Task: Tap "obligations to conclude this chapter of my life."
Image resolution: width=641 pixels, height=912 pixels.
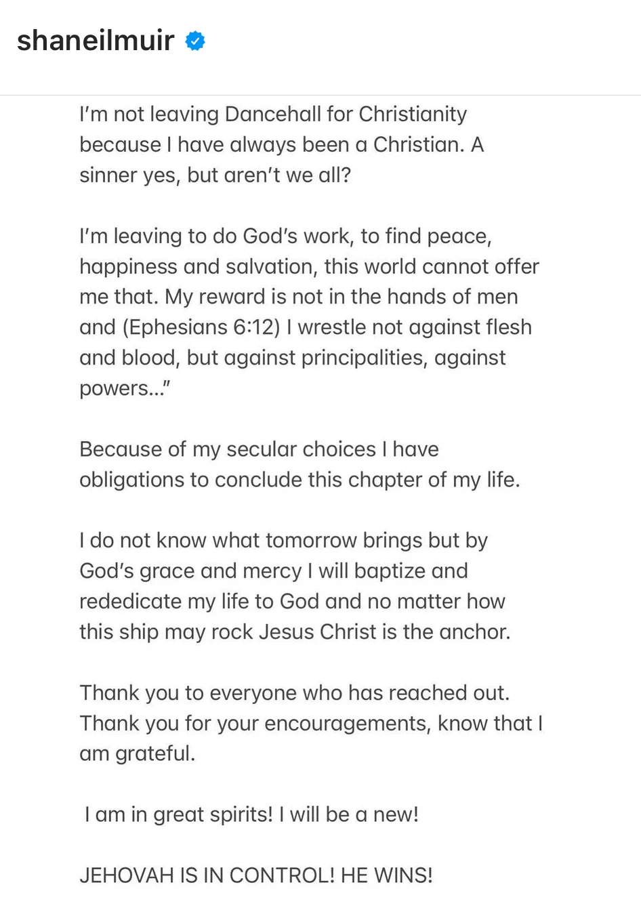Action: (x=299, y=480)
